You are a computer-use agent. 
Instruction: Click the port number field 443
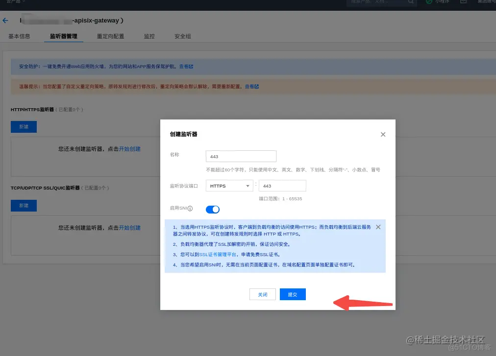[x=282, y=186]
